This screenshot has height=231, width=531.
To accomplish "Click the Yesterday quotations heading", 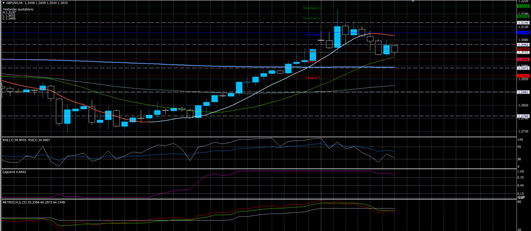I will pos(18,9).
